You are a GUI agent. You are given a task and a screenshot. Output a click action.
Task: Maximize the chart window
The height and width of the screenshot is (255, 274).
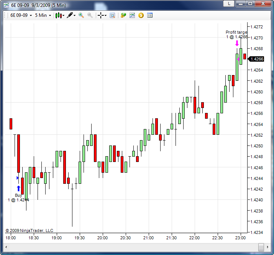click(250, 3)
